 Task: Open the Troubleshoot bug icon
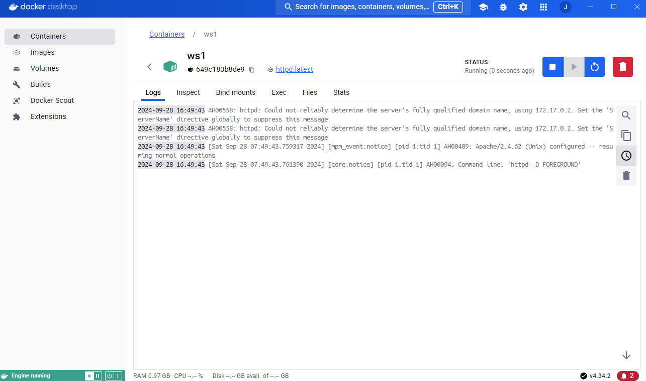point(503,7)
